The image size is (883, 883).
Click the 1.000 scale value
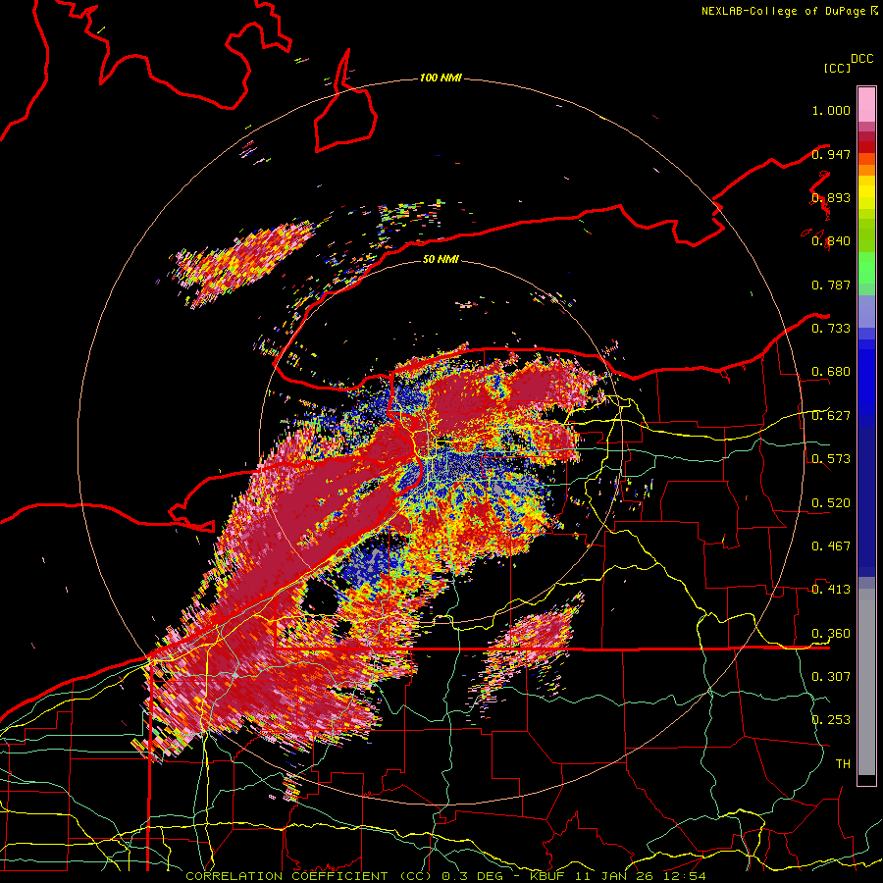click(x=831, y=110)
